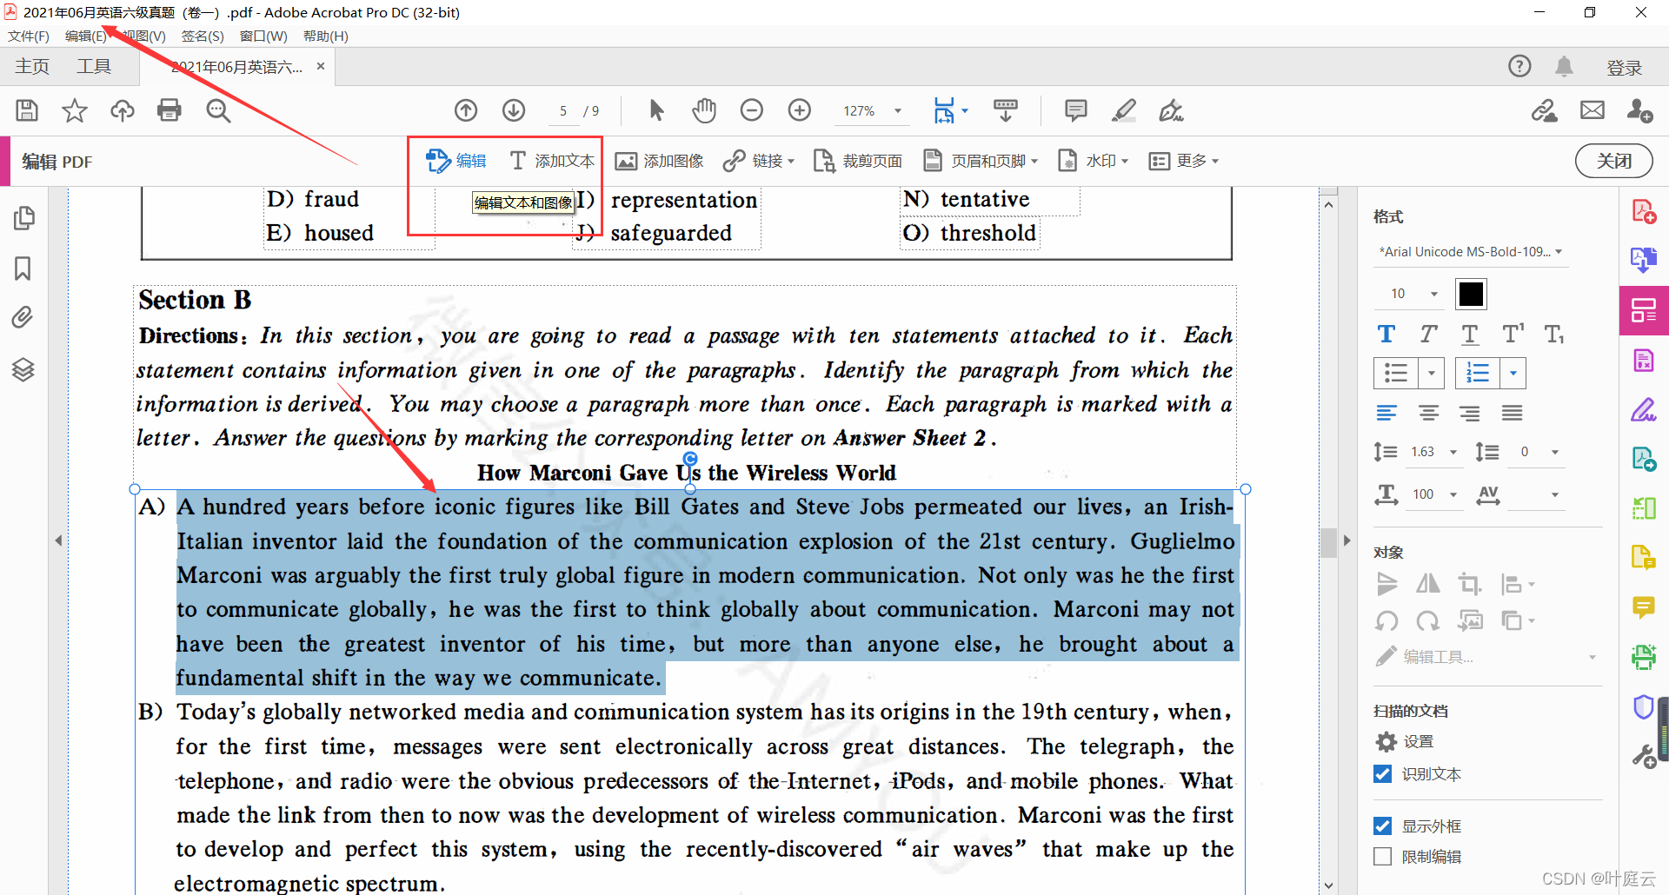
Task: Click 添加文本 tool
Action: [553, 161]
